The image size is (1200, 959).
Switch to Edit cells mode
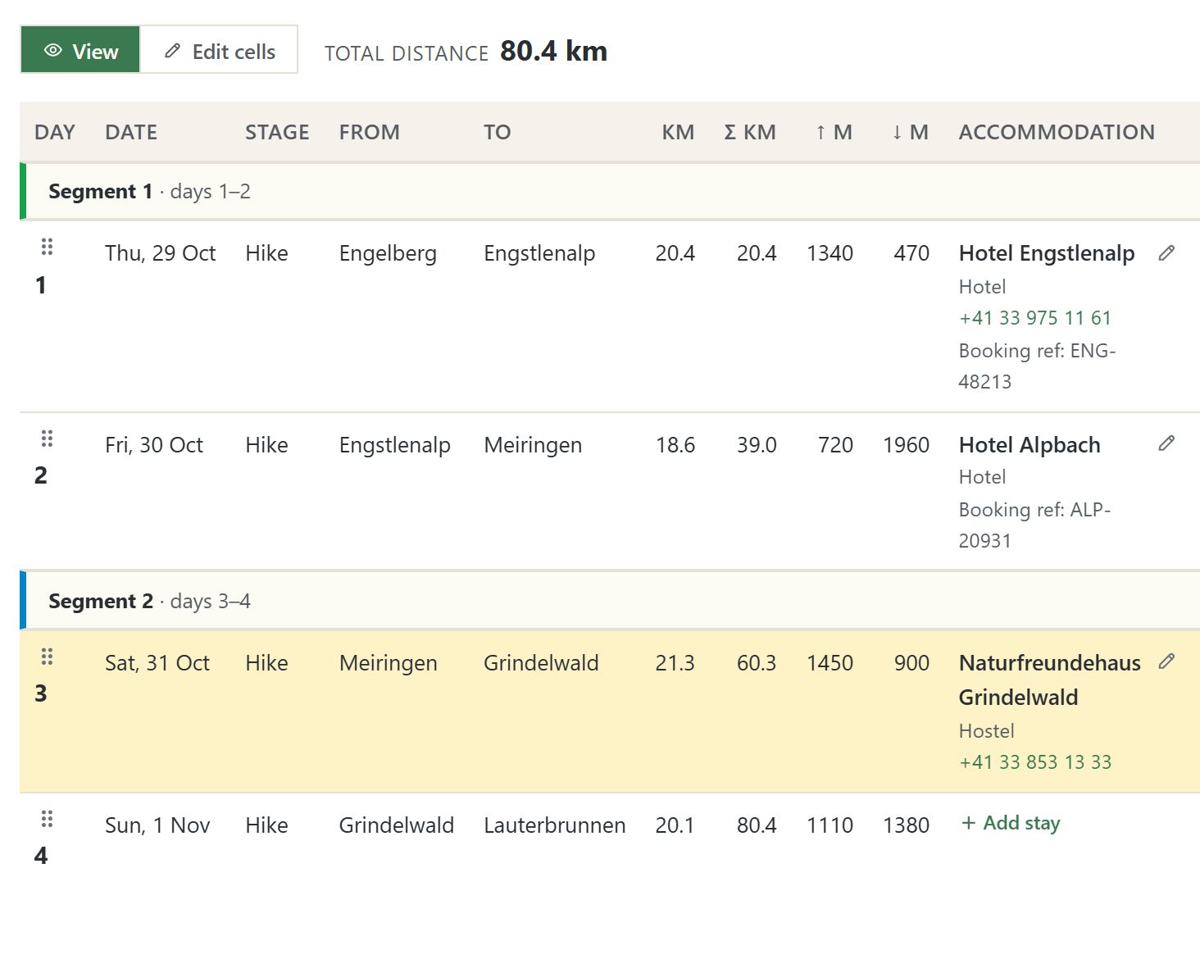(219, 51)
